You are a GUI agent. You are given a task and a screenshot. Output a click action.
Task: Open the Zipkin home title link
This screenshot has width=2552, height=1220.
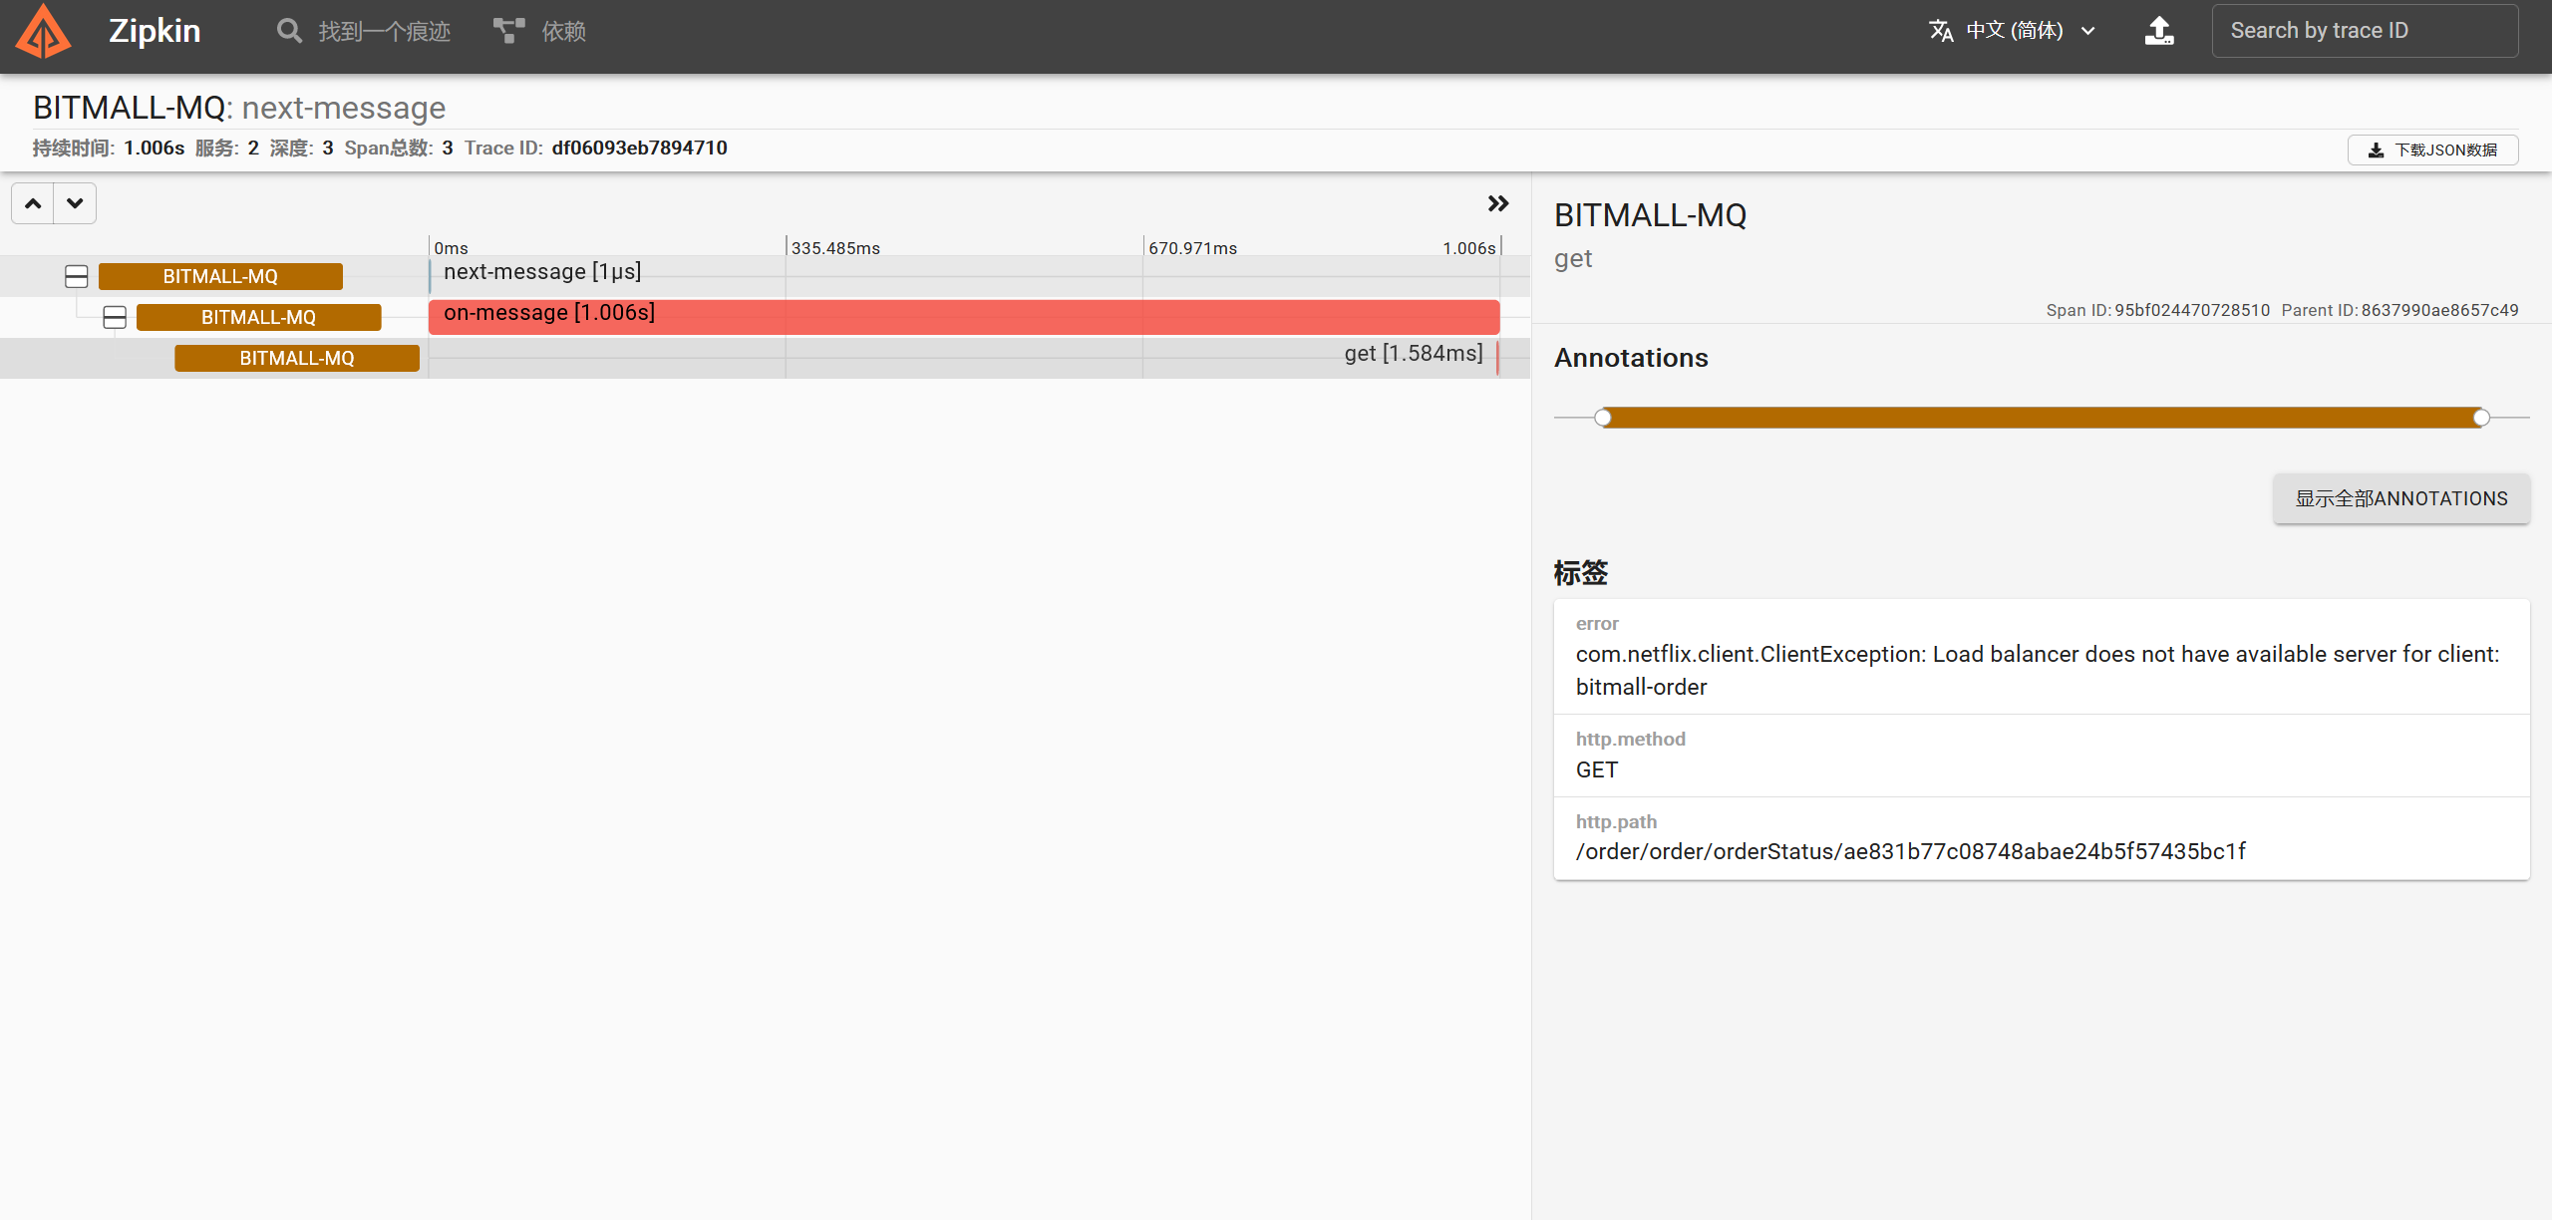pyautogui.click(x=155, y=31)
